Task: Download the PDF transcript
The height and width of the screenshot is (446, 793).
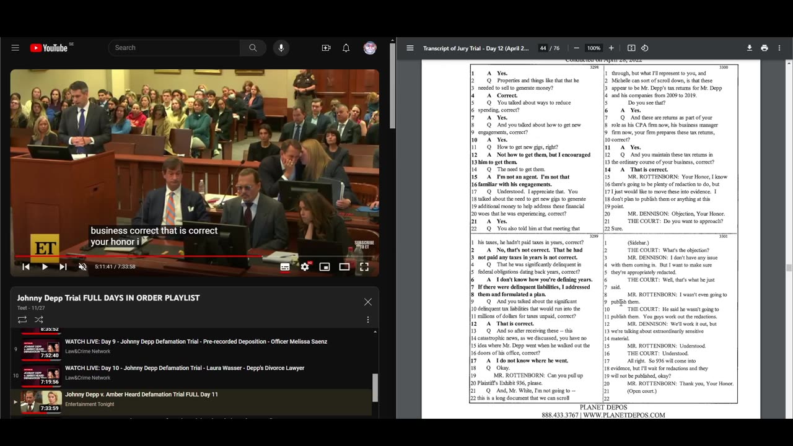Action: (x=749, y=48)
